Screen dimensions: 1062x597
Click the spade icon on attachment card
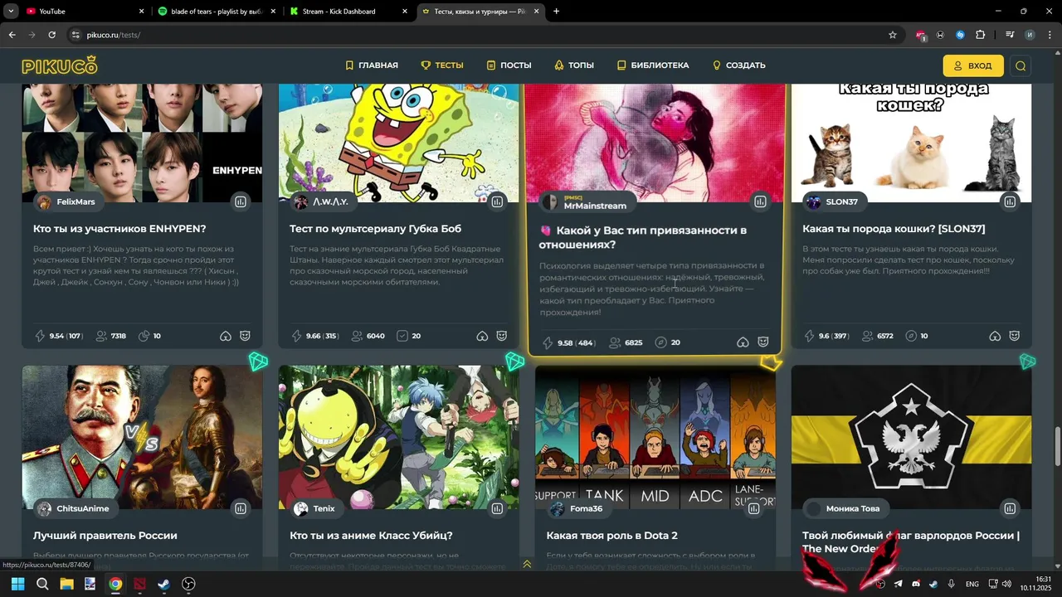pyautogui.click(x=743, y=342)
